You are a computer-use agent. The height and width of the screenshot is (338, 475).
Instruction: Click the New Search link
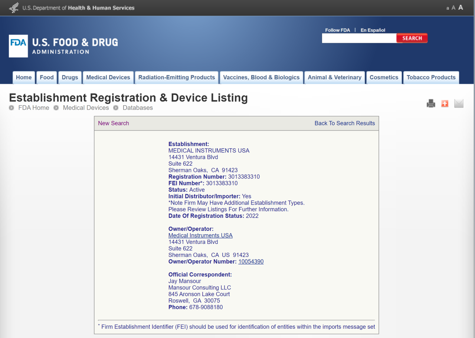point(114,123)
